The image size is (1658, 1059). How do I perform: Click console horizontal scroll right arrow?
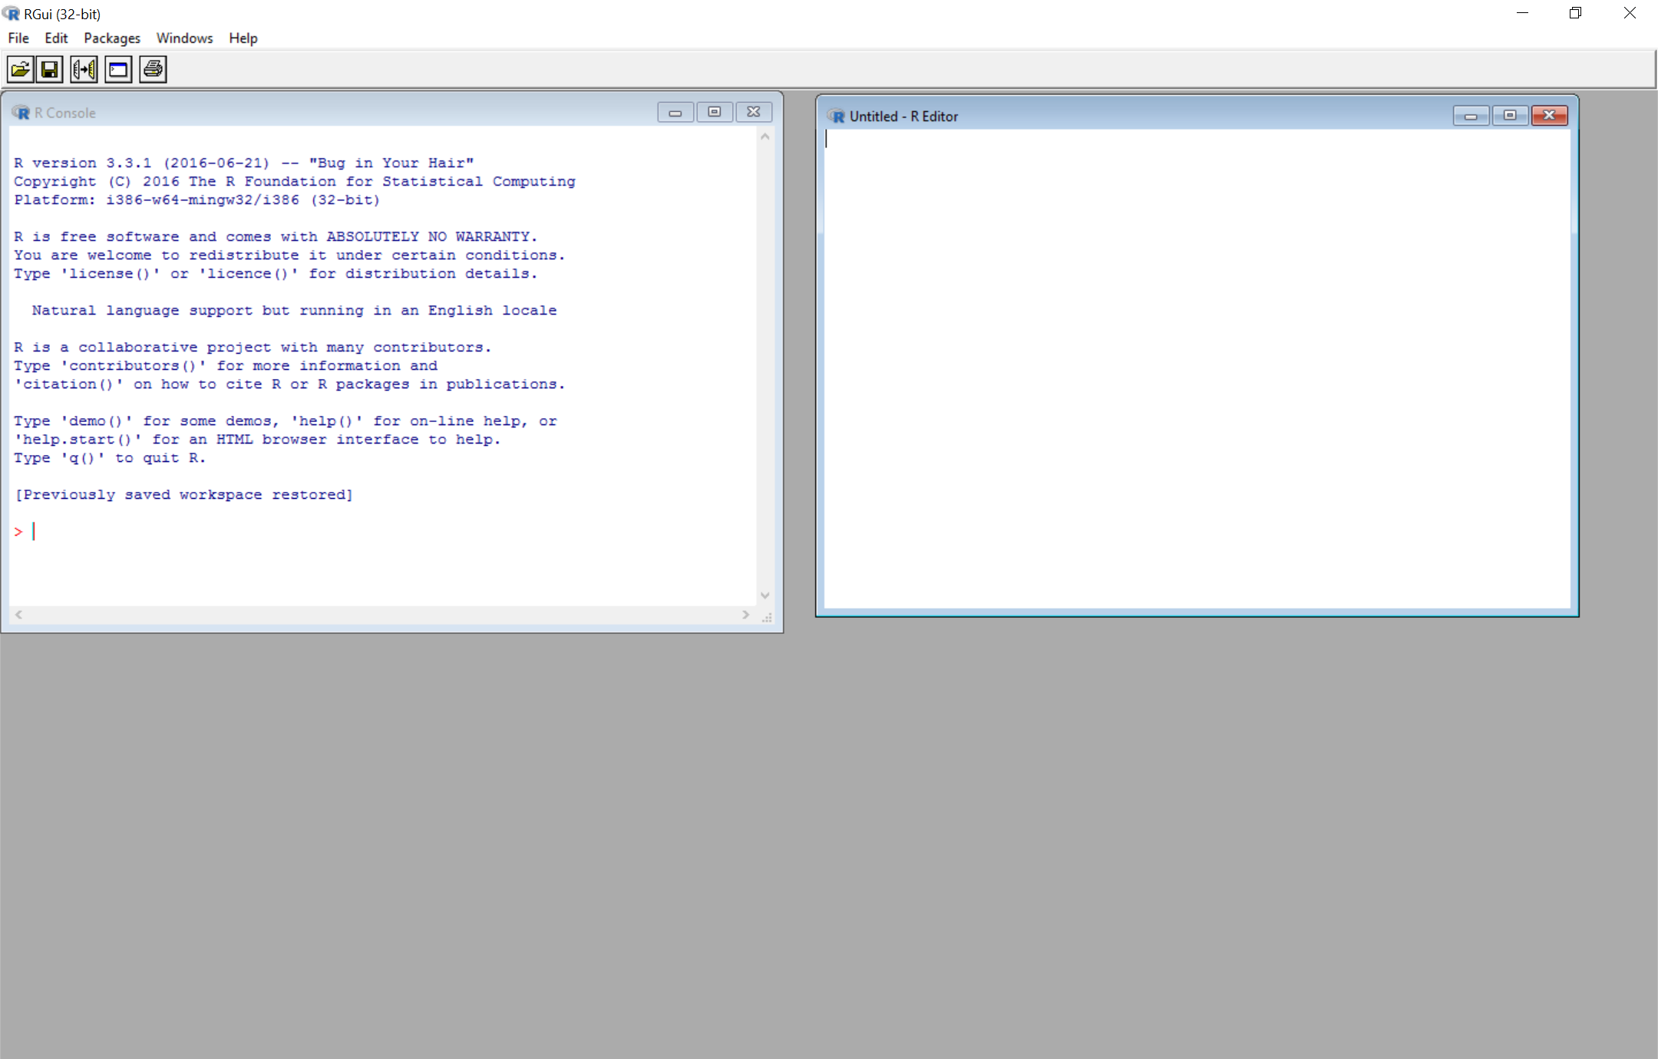point(745,615)
